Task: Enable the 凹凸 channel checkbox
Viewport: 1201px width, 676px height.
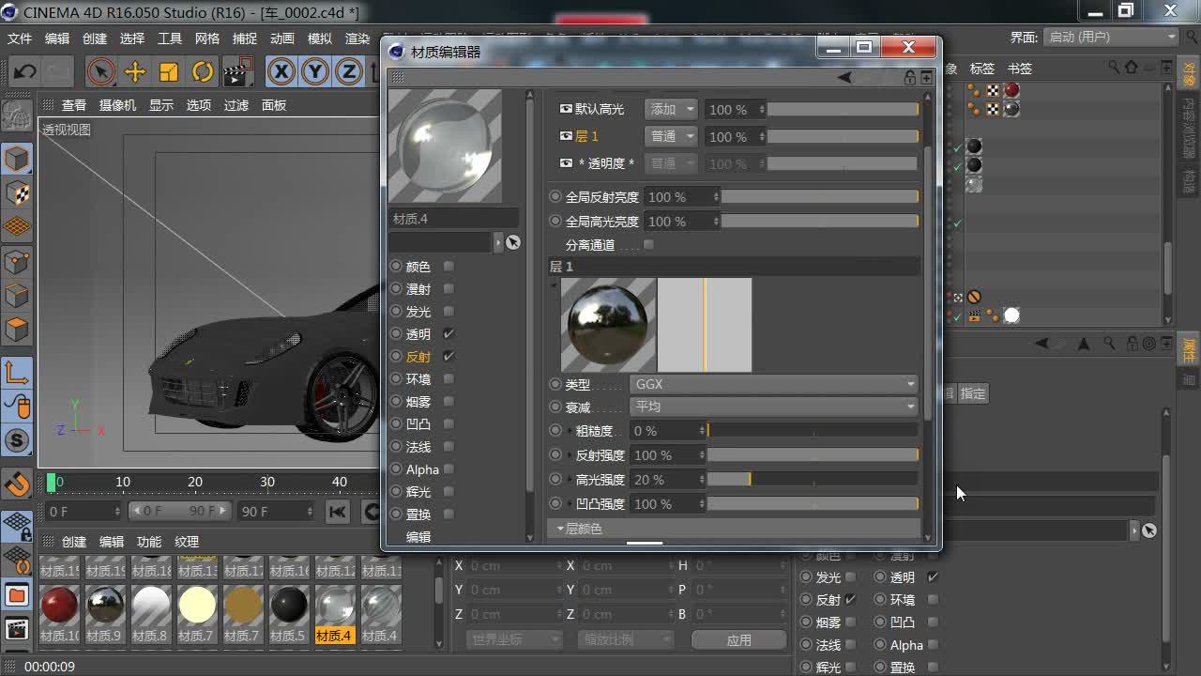Action: tap(448, 424)
